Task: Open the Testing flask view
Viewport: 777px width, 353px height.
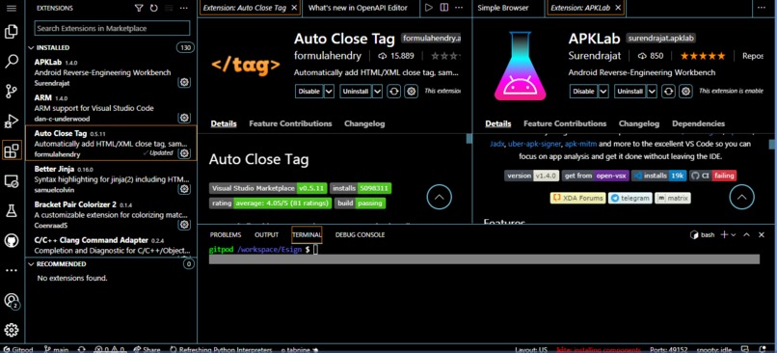Action: coord(11,210)
